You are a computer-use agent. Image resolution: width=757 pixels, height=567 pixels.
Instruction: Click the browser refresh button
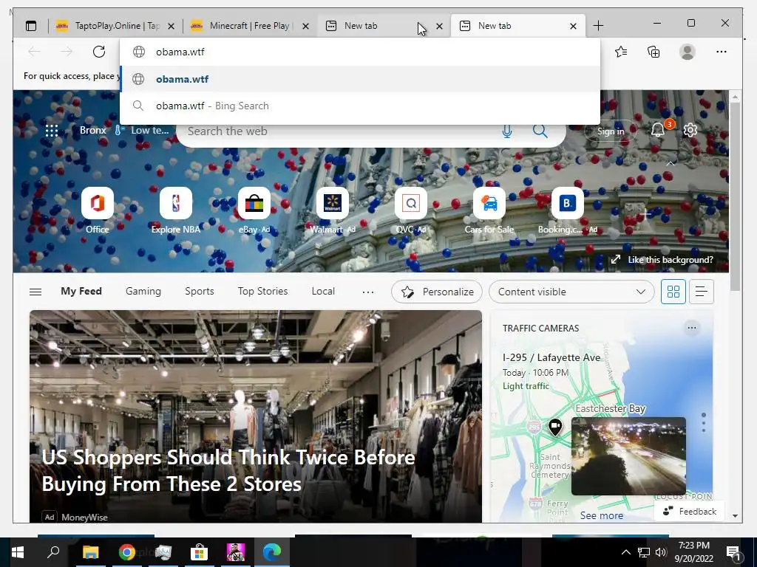(98, 52)
